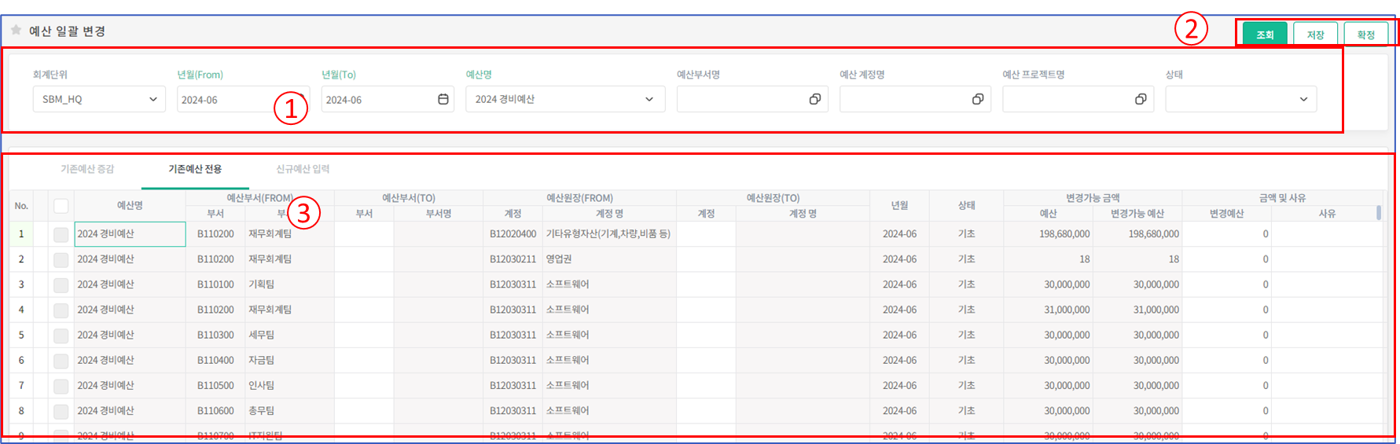
Task: Click the 조회 search button
Action: 1265,35
